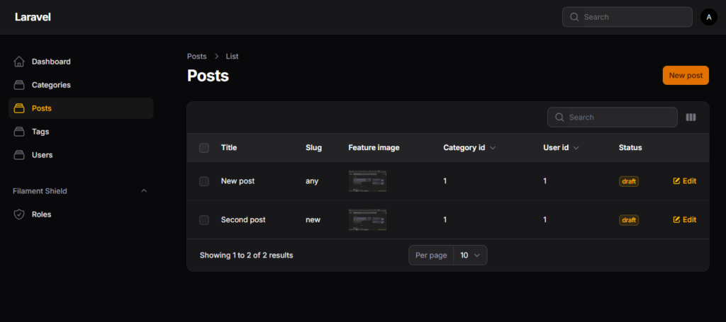
Task: Click Showing 1 to 2 of 2 results
Action: tap(246, 255)
